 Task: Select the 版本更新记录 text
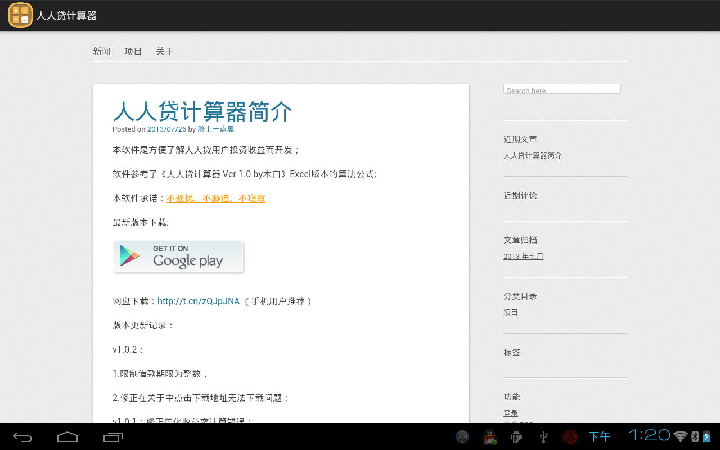[144, 325]
